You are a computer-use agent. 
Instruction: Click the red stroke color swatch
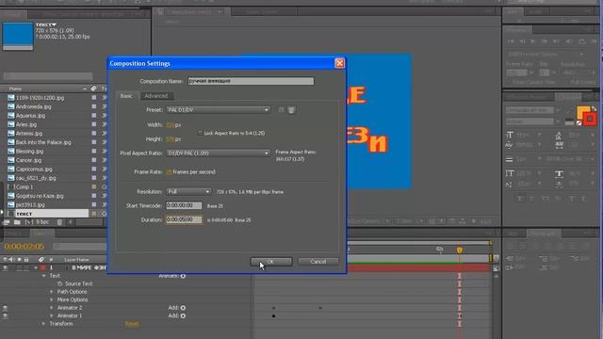pyautogui.click(x=590, y=120)
